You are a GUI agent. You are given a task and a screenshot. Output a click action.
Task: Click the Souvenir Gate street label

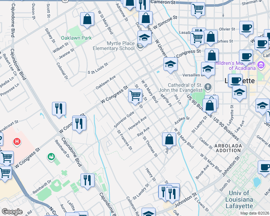(124, 120)
